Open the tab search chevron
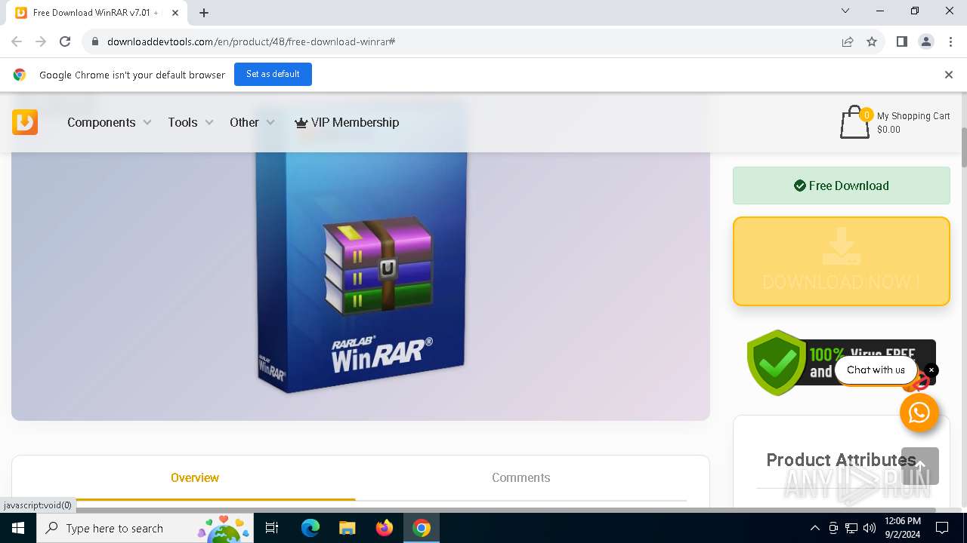Viewport: 967px width, 543px height. 845,11
